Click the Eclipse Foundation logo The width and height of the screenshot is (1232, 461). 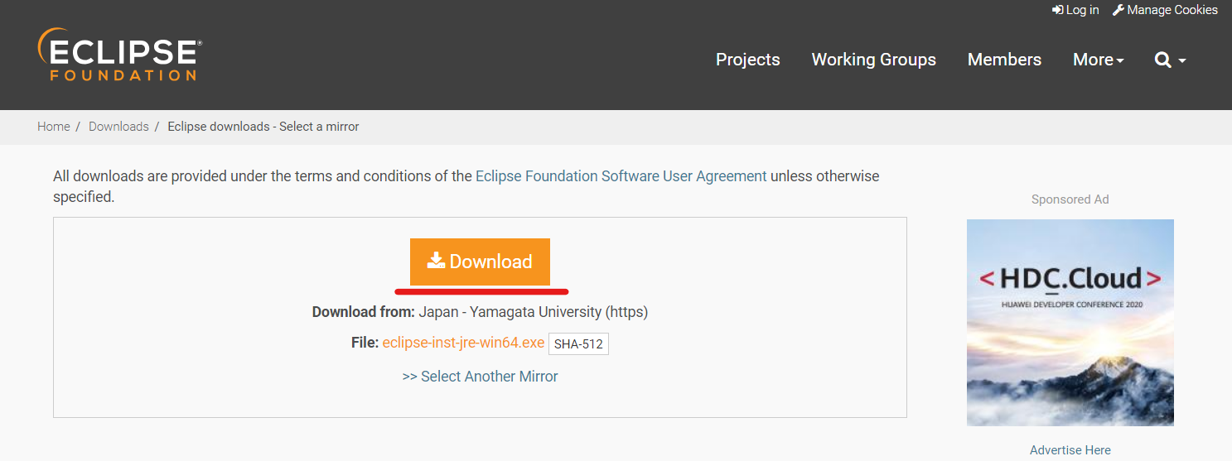pyautogui.click(x=120, y=55)
